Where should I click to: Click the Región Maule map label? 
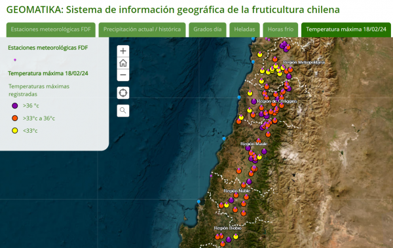click(x=254, y=144)
